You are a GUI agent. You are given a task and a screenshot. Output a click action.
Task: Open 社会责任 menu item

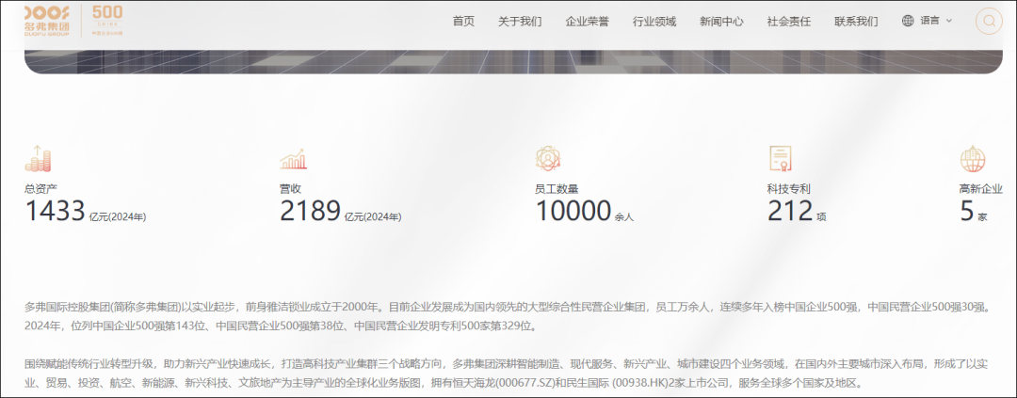point(789,22)
